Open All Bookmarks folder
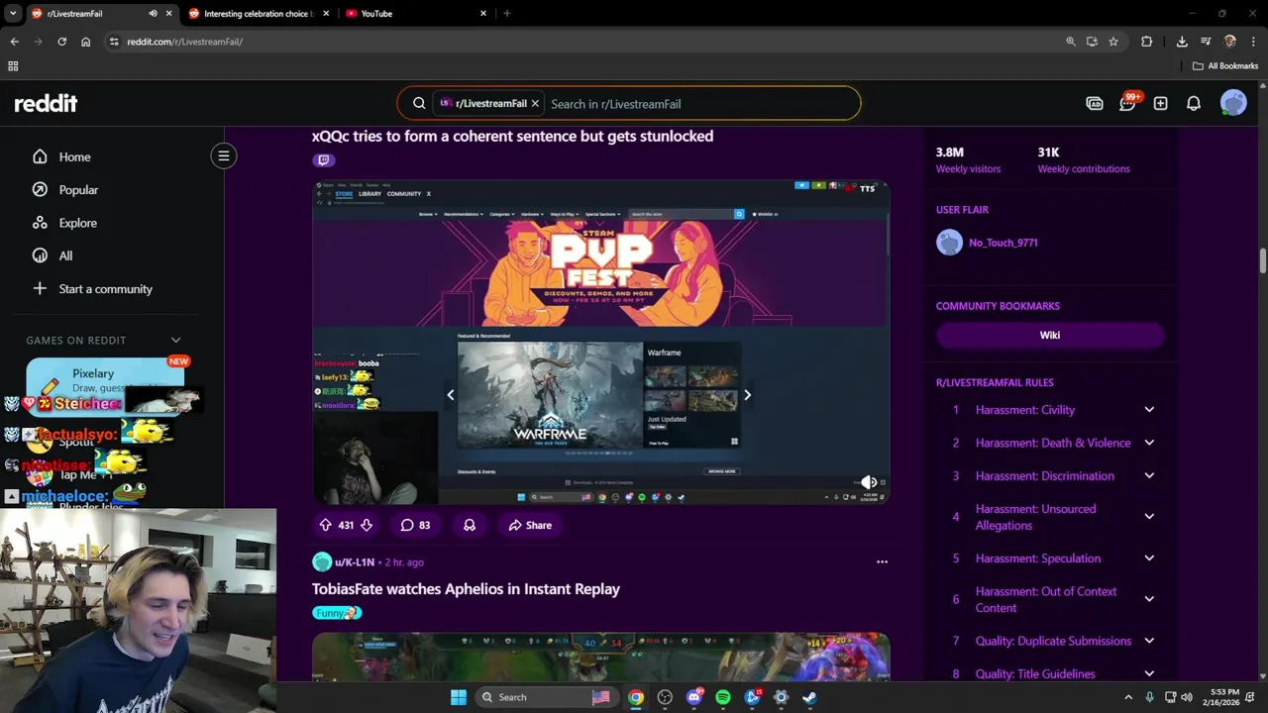This screenshot has height=713, width=1268. click(1225, 66)
